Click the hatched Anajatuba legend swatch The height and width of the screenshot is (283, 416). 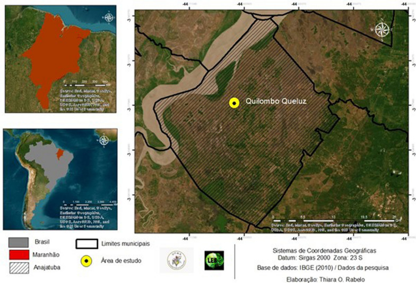(19, 267)
